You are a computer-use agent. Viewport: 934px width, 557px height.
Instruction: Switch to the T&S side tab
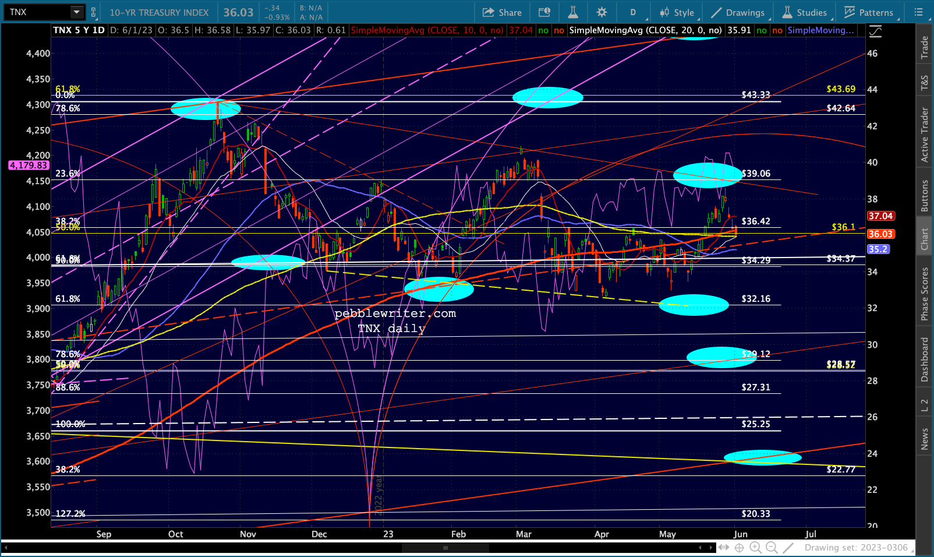(925, 83)
